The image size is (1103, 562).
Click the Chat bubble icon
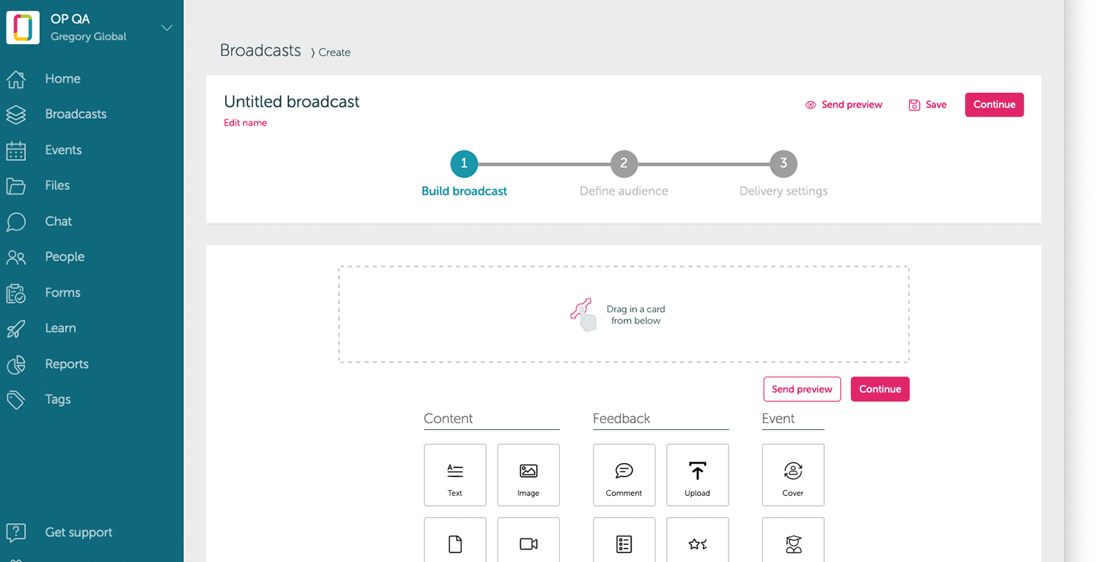pos(16,222)
